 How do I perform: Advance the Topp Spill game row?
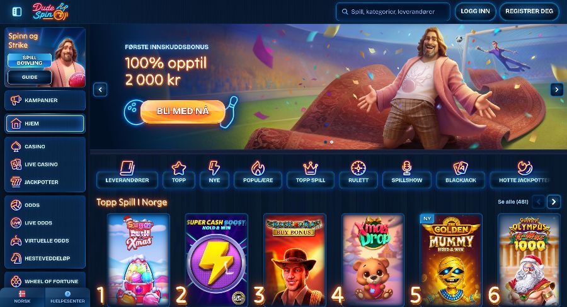[554, 202]
